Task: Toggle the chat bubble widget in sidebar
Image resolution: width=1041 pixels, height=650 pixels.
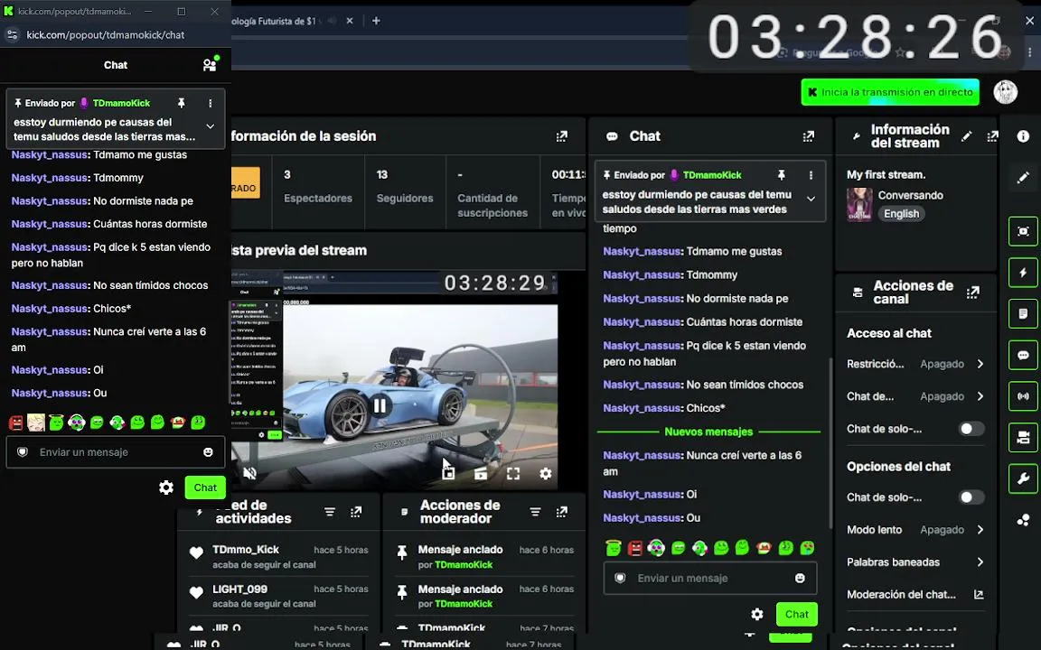Action: (x=1023, y=355)
